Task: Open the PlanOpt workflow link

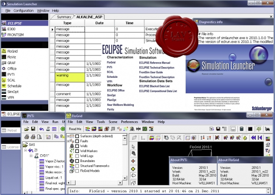Action: tap(111, 100)
